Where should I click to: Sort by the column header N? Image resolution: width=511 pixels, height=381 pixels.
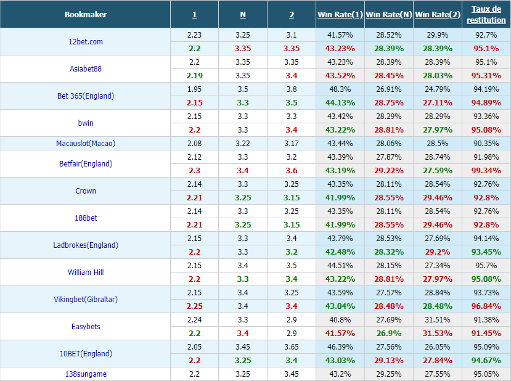pyautogui.click(x=243, y=15)
